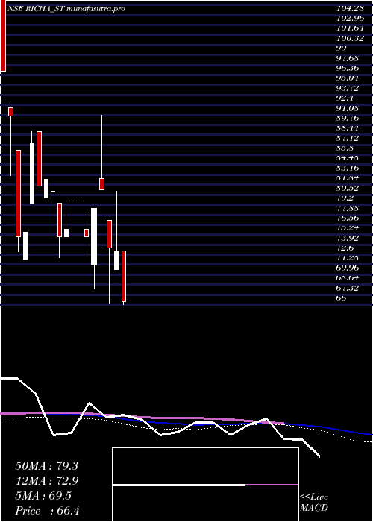Click the 80.52 price axis label
Viewport: 373px width, 522px height.
point(348,188)
